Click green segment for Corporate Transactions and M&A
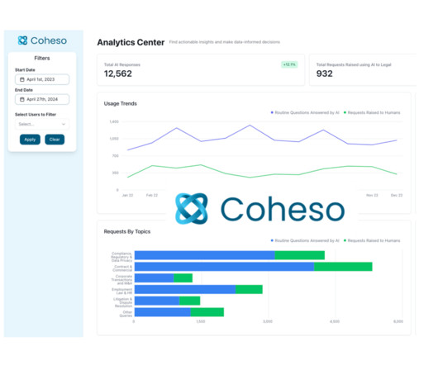This screenshot has width=438, height=365. pos(183,278)
